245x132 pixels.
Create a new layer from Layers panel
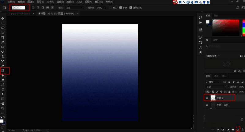(x=238, y=130)
